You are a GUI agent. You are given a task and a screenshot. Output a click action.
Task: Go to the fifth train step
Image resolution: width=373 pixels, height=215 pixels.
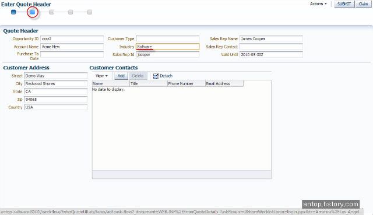[x=89, y=12]
